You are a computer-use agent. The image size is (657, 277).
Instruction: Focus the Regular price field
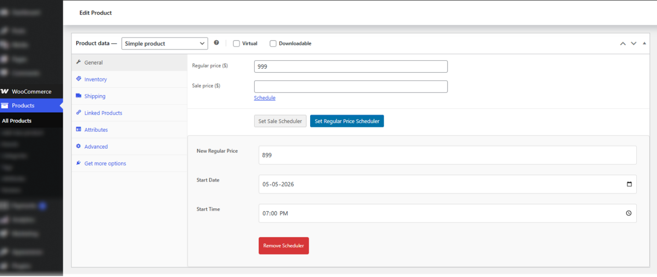[x=351, y=66]
